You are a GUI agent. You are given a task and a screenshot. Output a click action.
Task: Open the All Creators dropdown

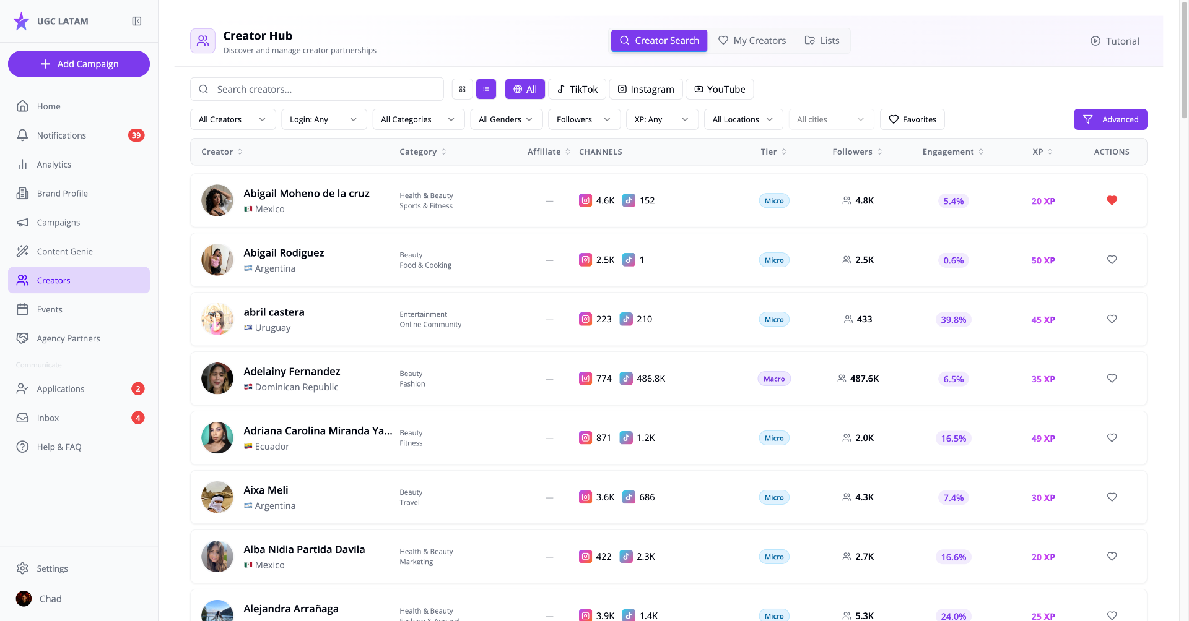(x=232, y=119)
